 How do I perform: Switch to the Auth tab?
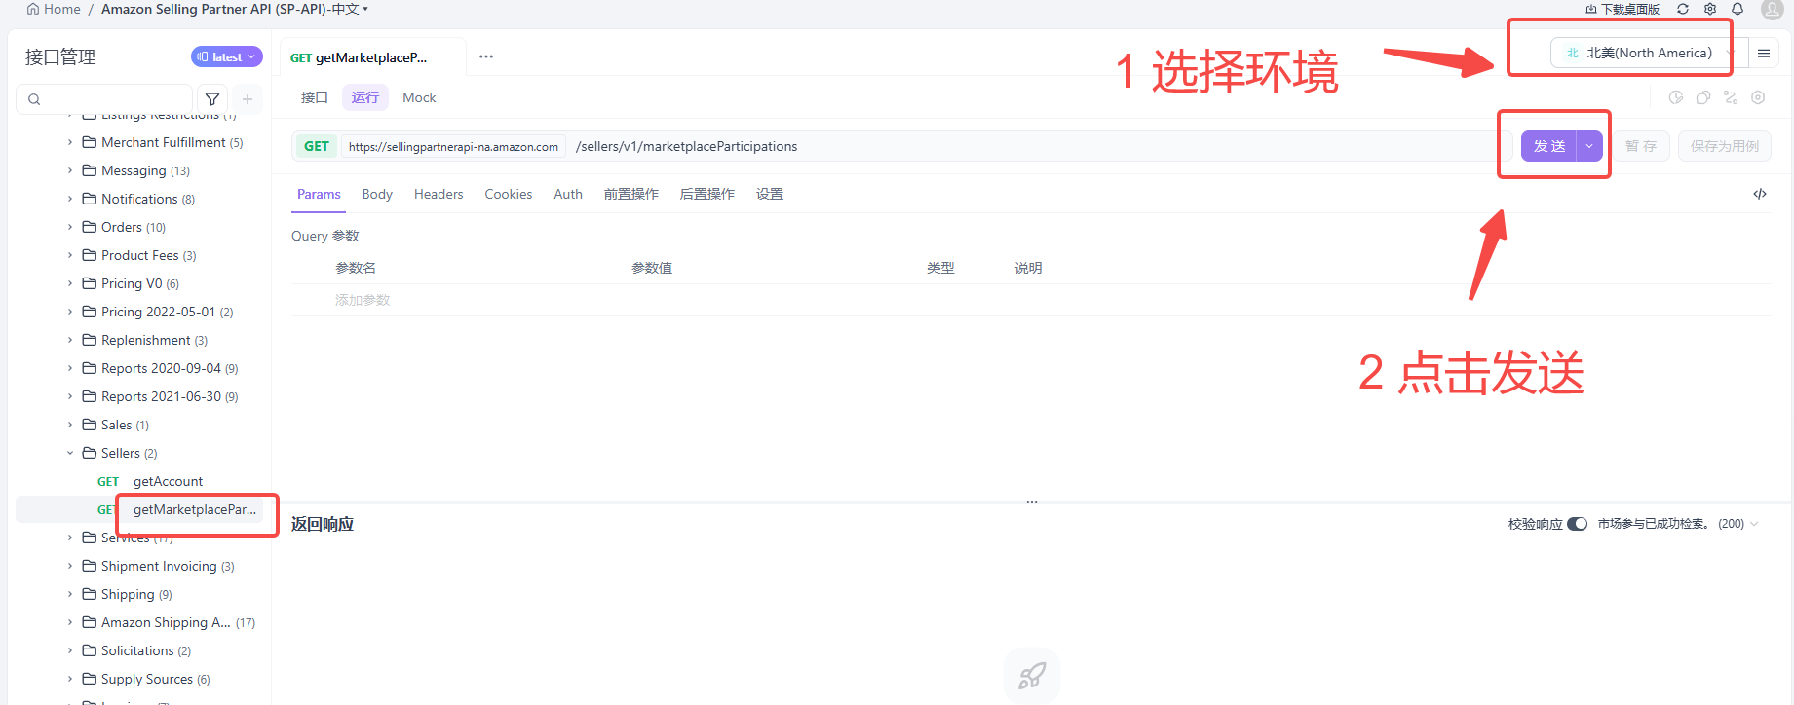tap(568, 194)
